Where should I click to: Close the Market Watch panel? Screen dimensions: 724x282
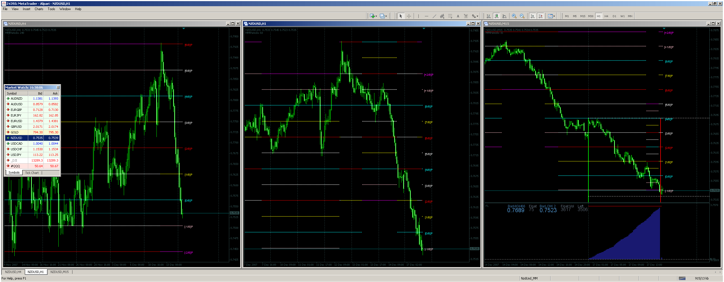58,88
